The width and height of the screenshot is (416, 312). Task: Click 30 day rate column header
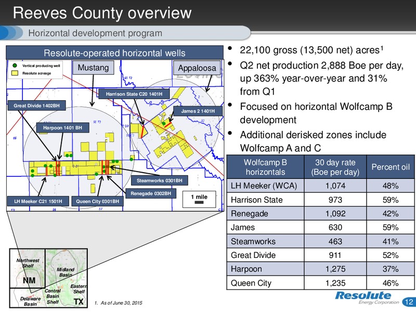[x=335, y=167]
